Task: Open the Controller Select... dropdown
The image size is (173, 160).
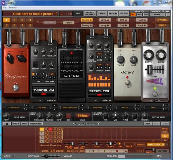Action: pyautogui.click(x=158, y=15)
